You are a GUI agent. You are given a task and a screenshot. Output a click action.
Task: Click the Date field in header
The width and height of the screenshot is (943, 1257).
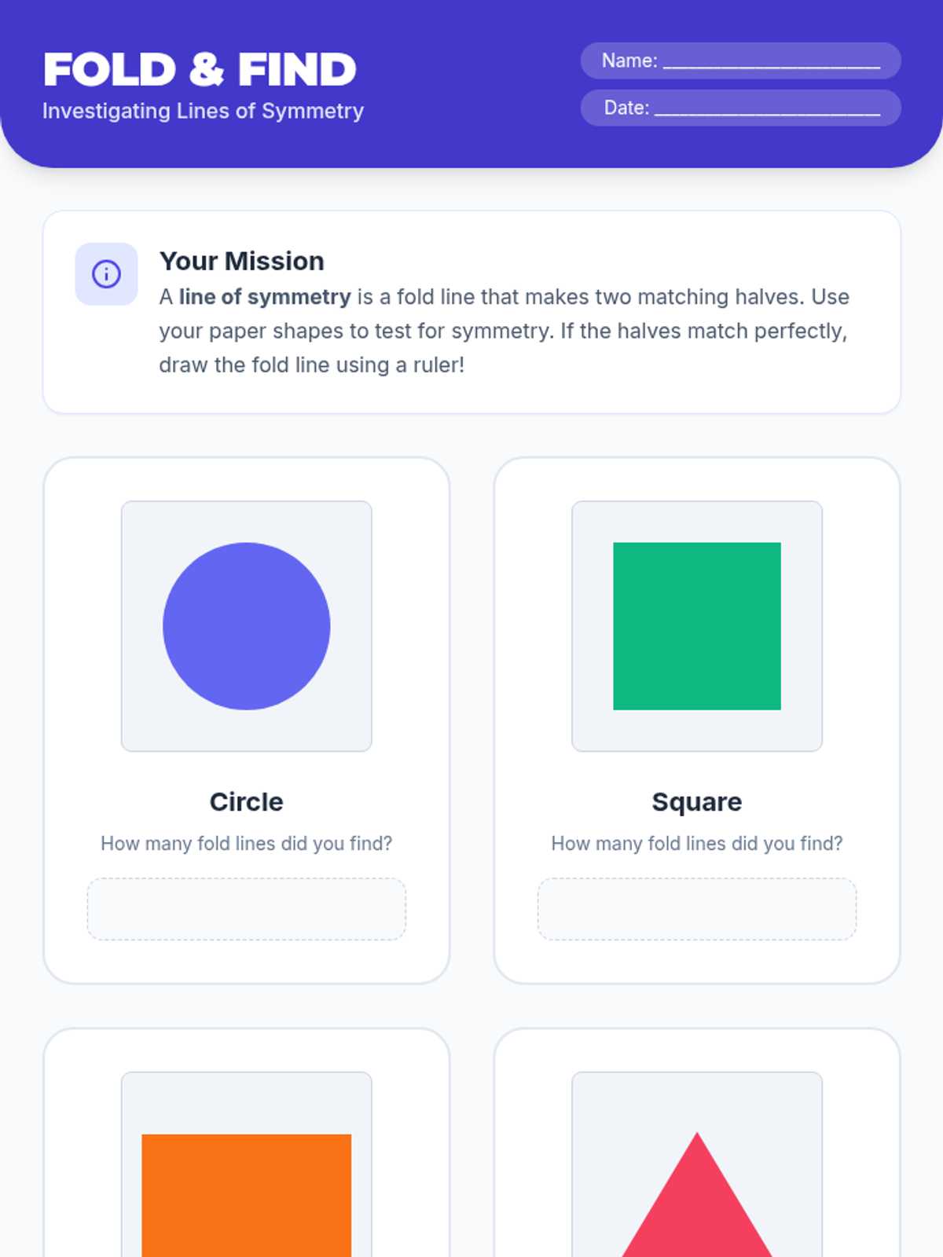tap(740, 108)
